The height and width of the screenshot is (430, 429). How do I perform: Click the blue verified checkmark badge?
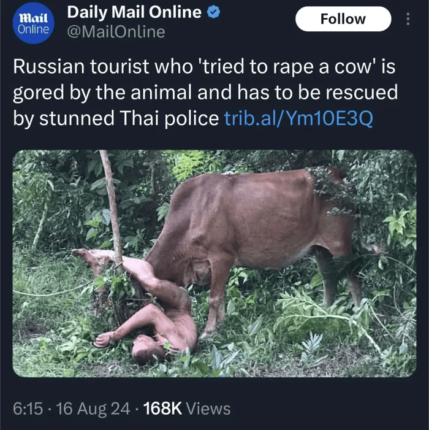coord(213,13)
